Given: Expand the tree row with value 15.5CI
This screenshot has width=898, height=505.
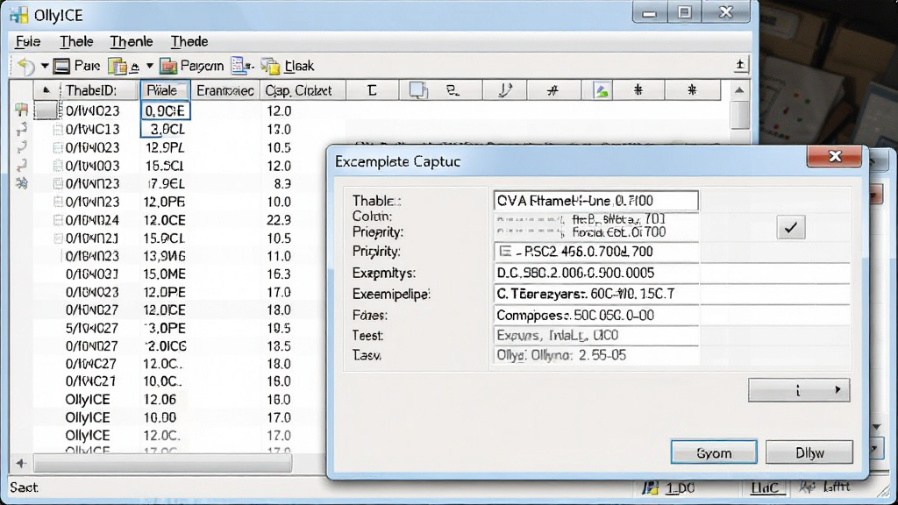Looking at the screenshot, I should [x=58, y=166].
